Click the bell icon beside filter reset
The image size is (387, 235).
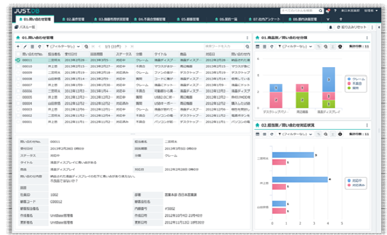pos(331,27)
